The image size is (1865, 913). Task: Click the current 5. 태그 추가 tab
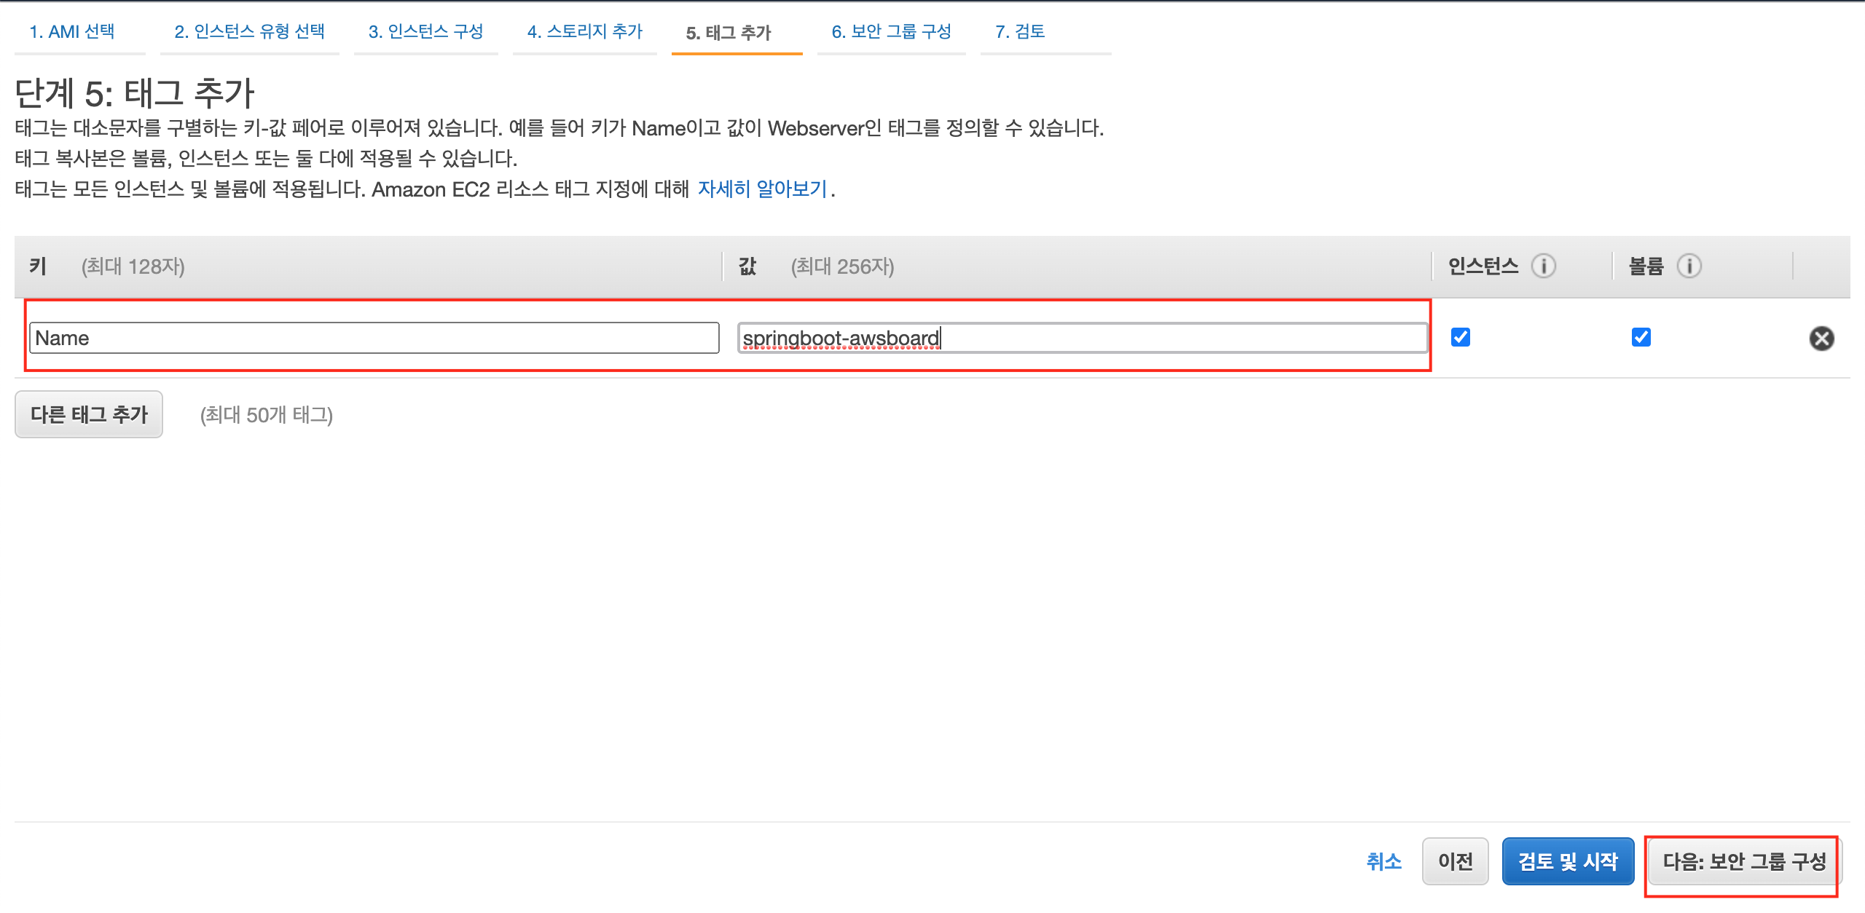pyautogui.click(x=729, y=33)
